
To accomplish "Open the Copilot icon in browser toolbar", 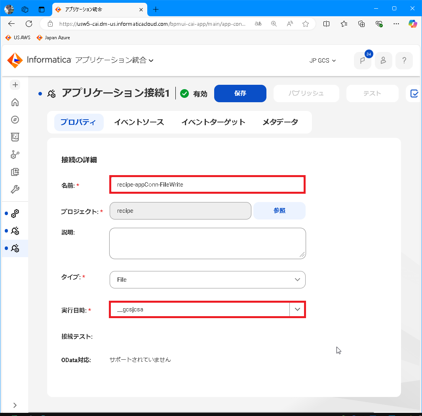I will [412, 24].
